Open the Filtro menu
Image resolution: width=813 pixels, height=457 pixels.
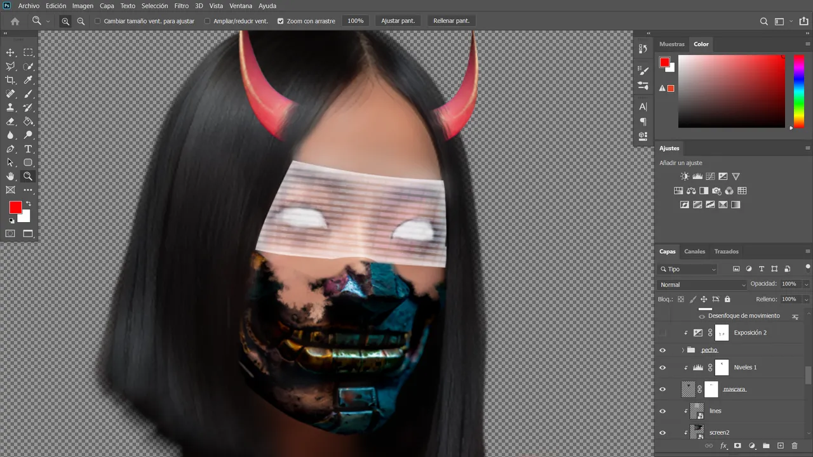coord(182,6)
